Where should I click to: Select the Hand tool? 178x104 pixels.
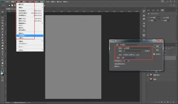pyautogui.click(x=2, y=63)
